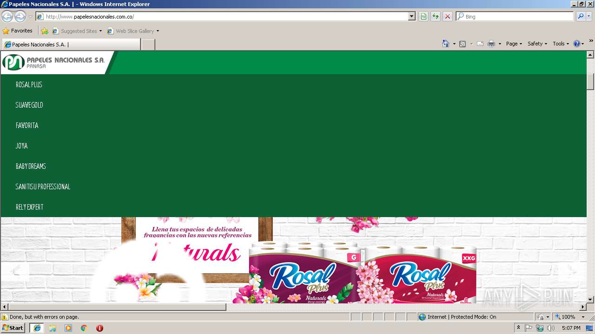
Task: Click the browser Forward arrow button
Action: click(x=20, y=16)
